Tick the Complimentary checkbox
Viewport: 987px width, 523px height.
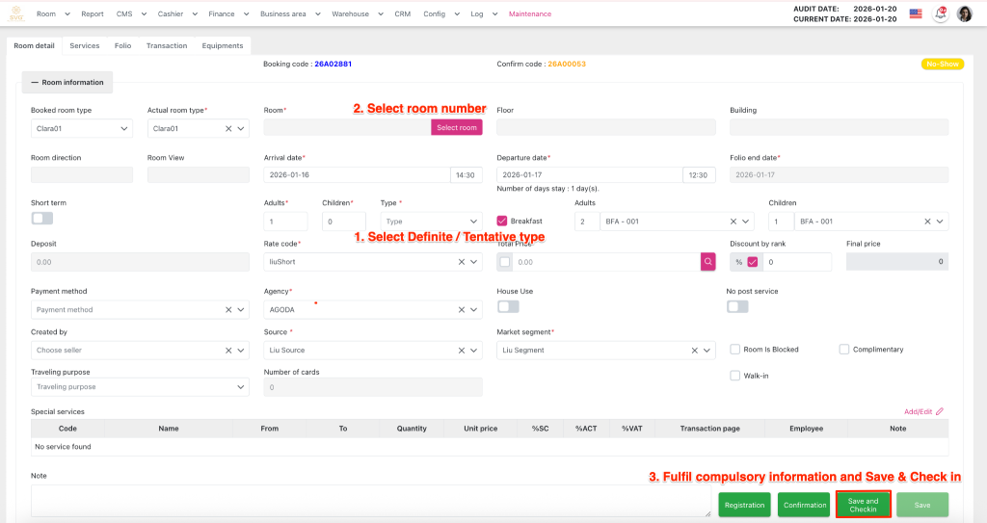(x=844, y=350)
